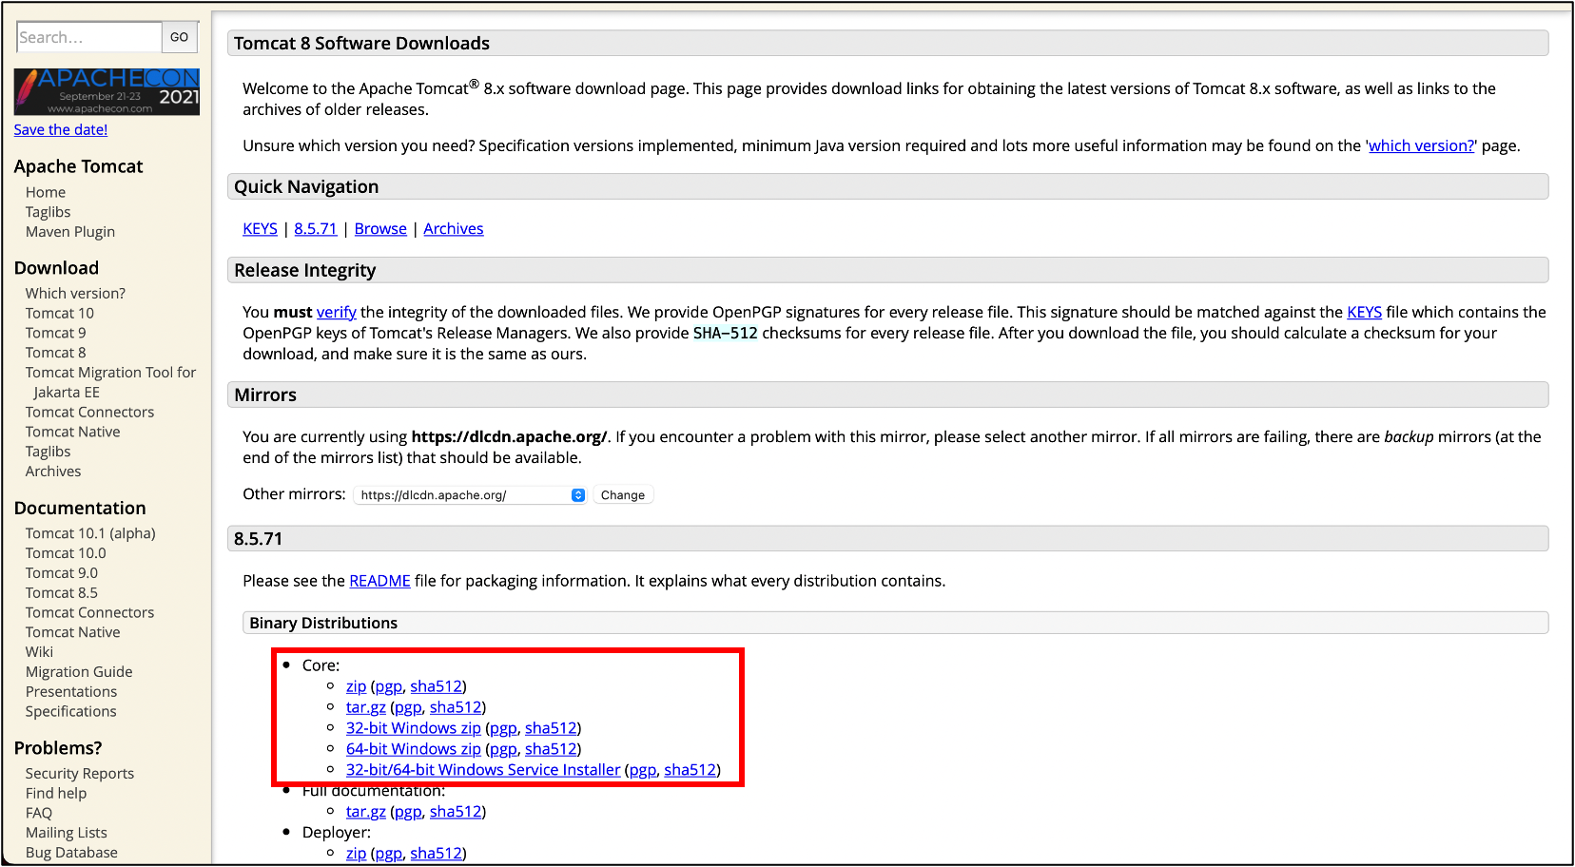
Task: Open the 'Save the date!' link
Action: click(x=61, y=129)
